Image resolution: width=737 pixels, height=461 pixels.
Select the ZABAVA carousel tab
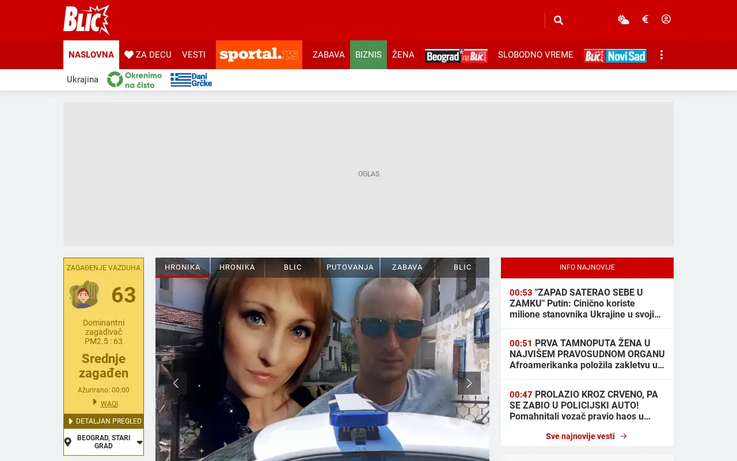(407, 267)
